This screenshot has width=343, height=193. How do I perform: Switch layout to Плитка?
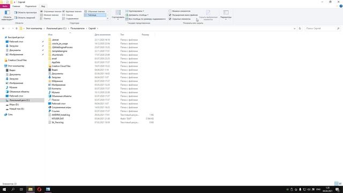[x=46, y=19]
